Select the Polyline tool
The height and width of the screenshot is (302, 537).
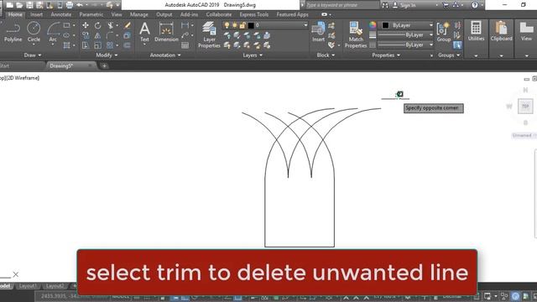click(x=13, y=32)
